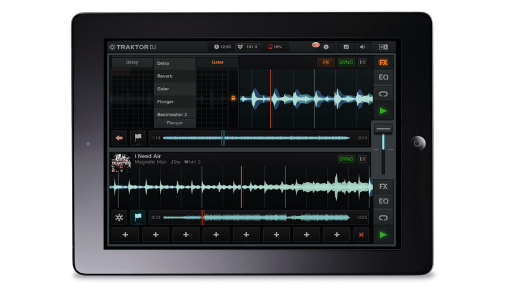The image size is (505, 300).
Task: Open the orange Gater effect slot header
Action: point(217,62)
